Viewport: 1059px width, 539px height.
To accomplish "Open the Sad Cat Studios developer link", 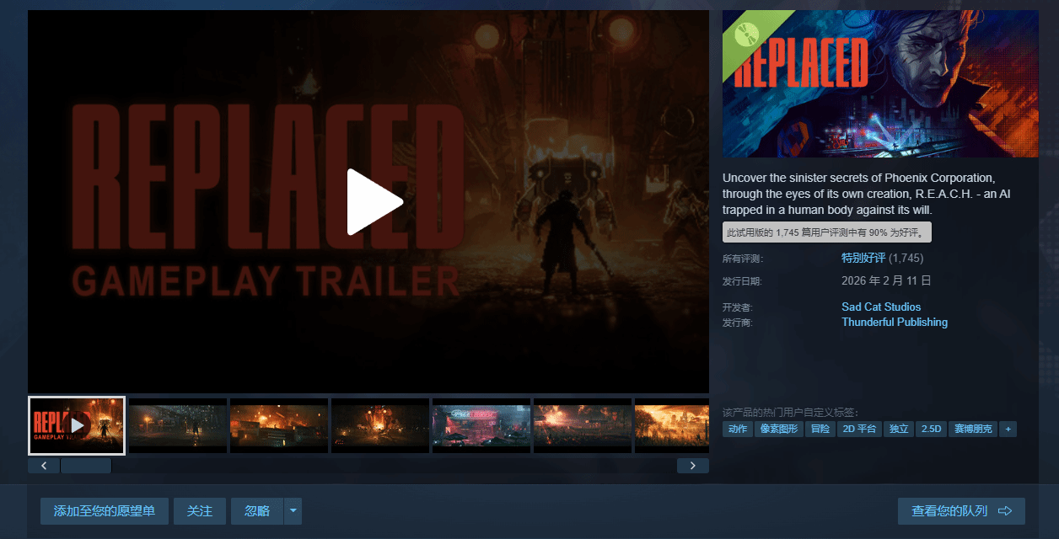I will 881,307.
